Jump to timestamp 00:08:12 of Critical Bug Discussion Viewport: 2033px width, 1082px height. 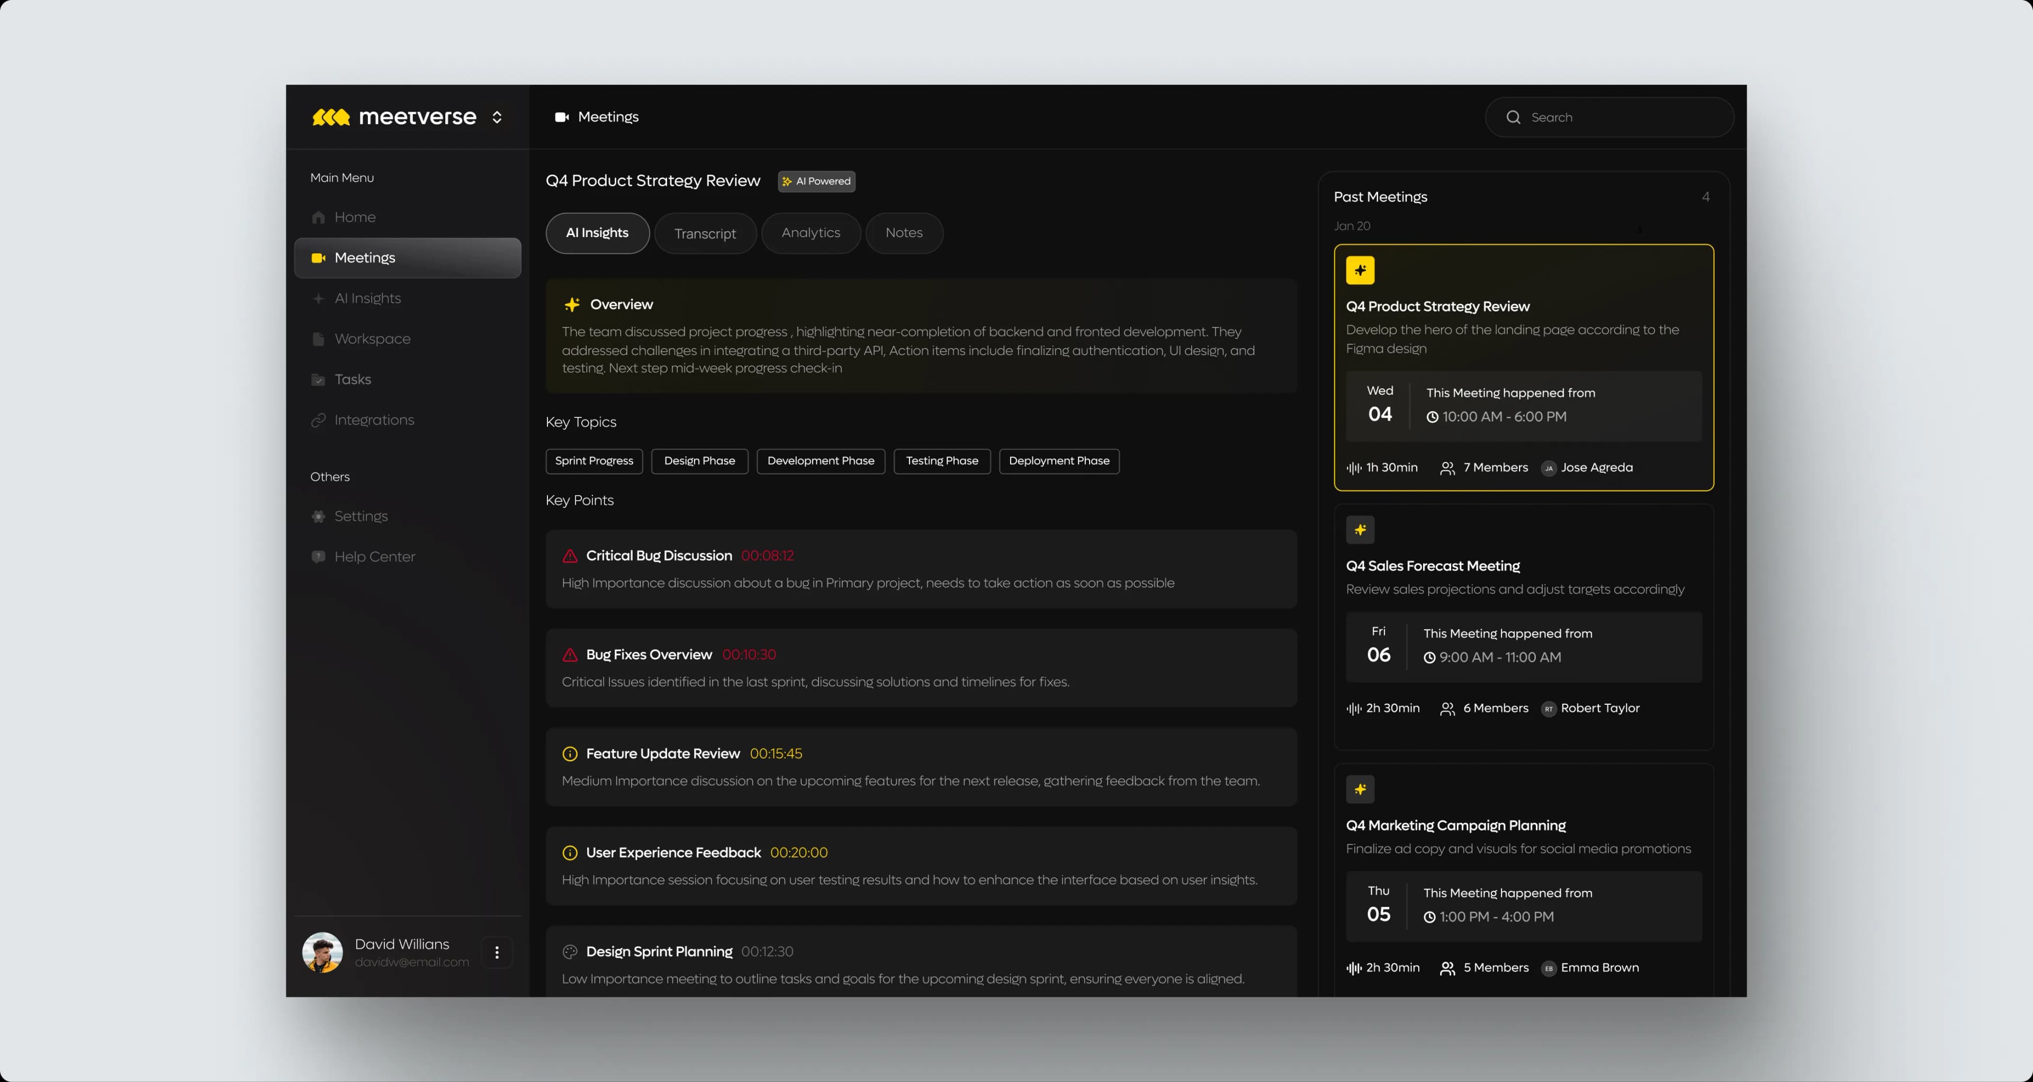click(x=767, y=556)
